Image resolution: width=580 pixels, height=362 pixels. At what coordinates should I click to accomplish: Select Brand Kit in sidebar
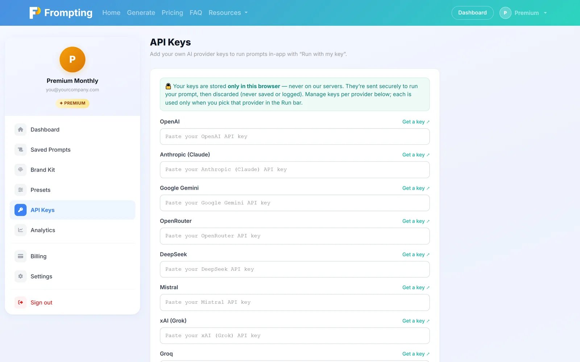pyautogui.click(x=72, y=170)
